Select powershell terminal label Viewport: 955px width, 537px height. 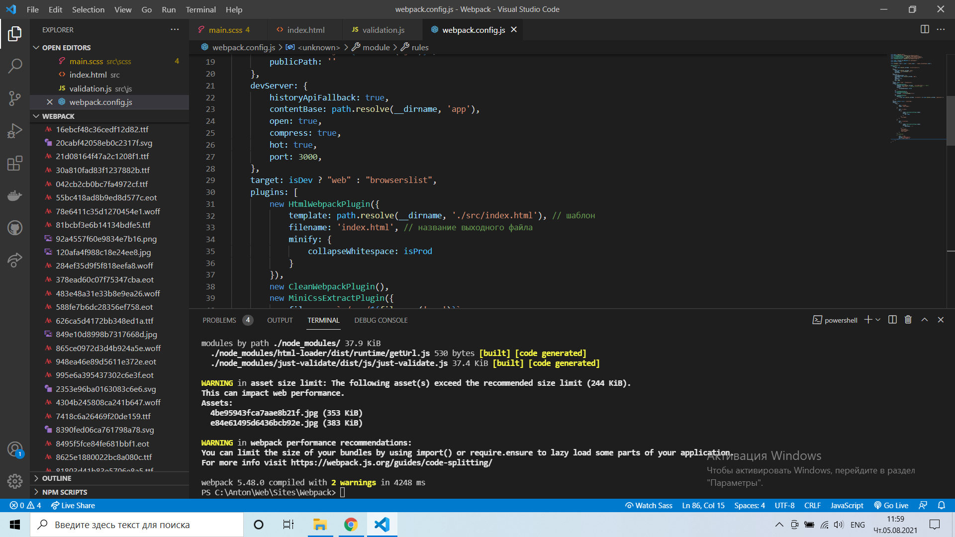(x=835, y=320)
